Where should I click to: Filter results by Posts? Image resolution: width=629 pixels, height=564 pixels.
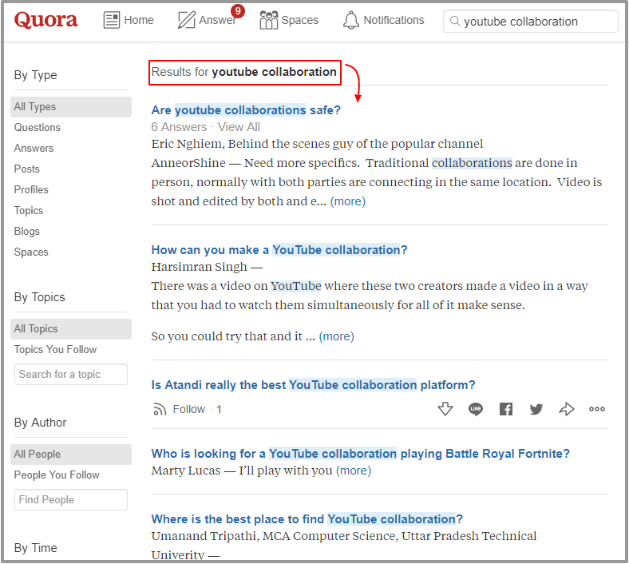coord(27,169)
